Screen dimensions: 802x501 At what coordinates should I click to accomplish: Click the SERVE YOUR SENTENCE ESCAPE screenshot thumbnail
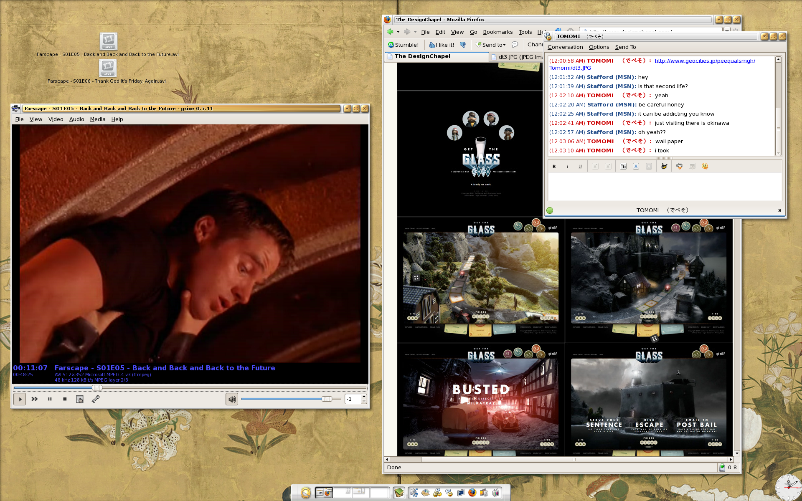[x=649, y=400]
